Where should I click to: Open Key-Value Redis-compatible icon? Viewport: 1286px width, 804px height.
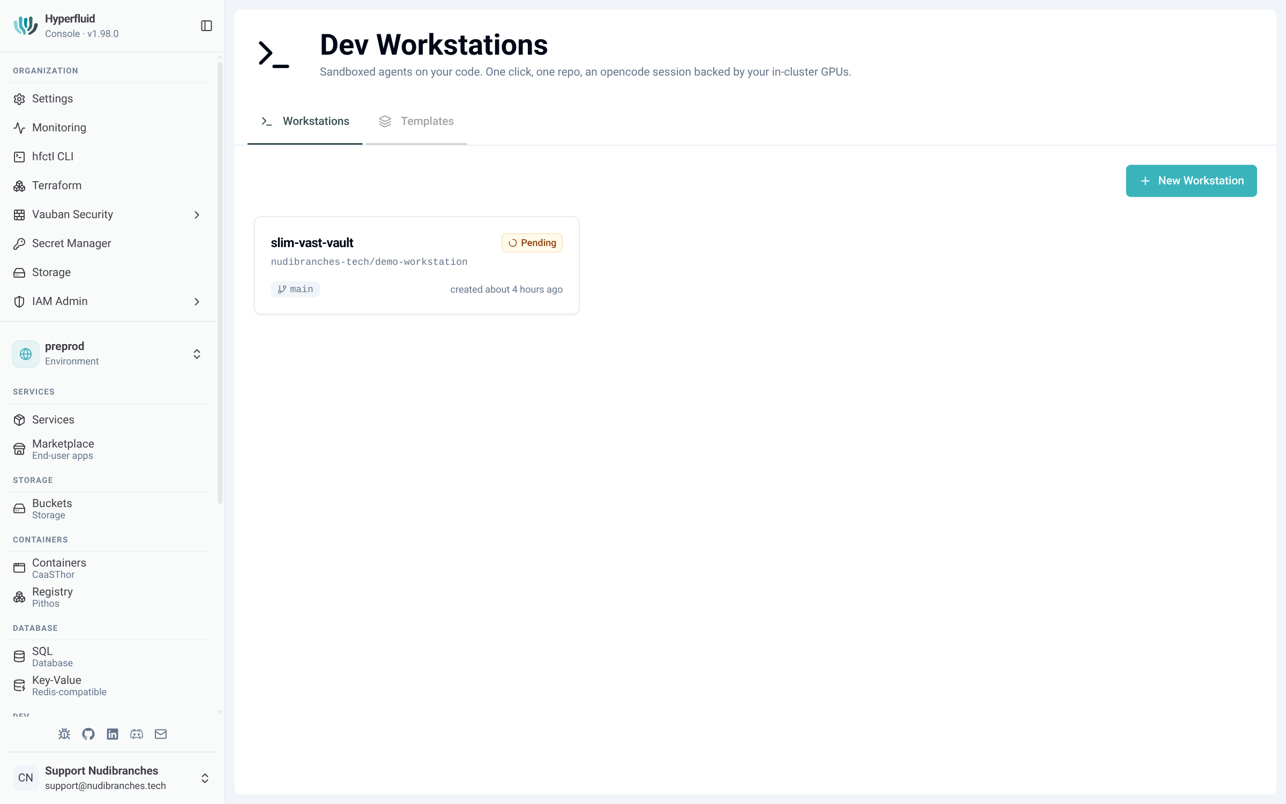pos(19,686)
